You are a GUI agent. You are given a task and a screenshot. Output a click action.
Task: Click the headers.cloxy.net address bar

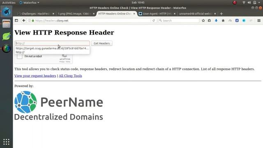pyautogui.click(x=92, y=21)
